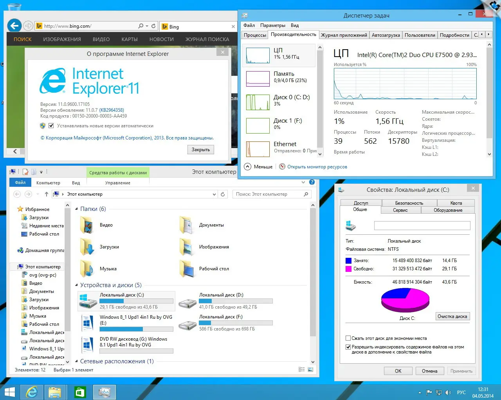
Task: Open Параметры menu in Task Manager
Action: (x=273, y=25)
